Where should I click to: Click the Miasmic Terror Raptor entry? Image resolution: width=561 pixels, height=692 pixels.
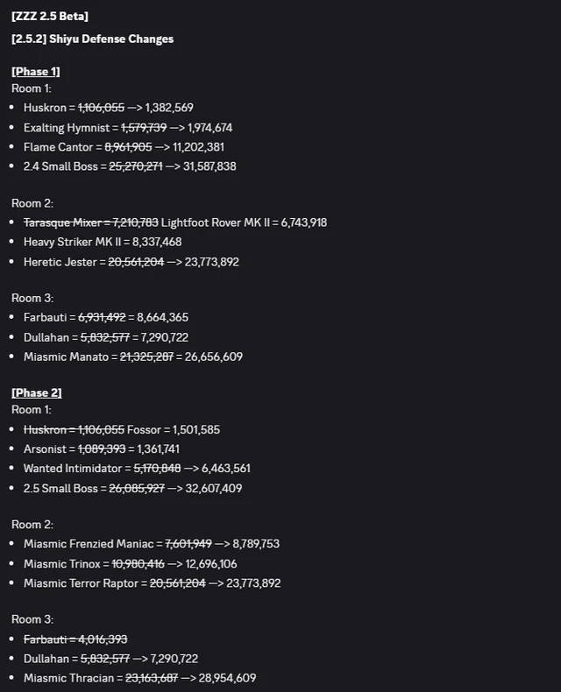[153, 583]
